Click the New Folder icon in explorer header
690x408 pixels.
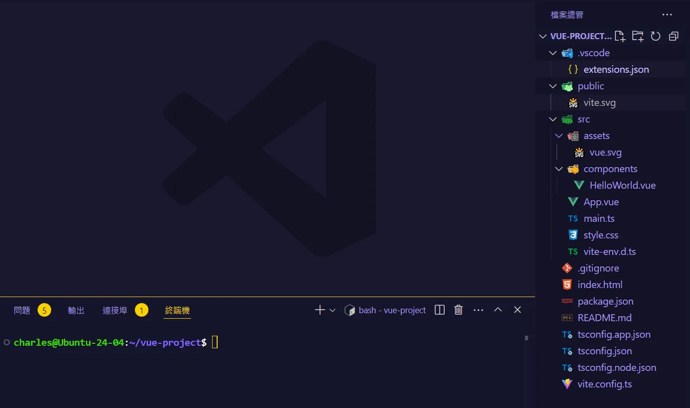click(x=638, y=36)
